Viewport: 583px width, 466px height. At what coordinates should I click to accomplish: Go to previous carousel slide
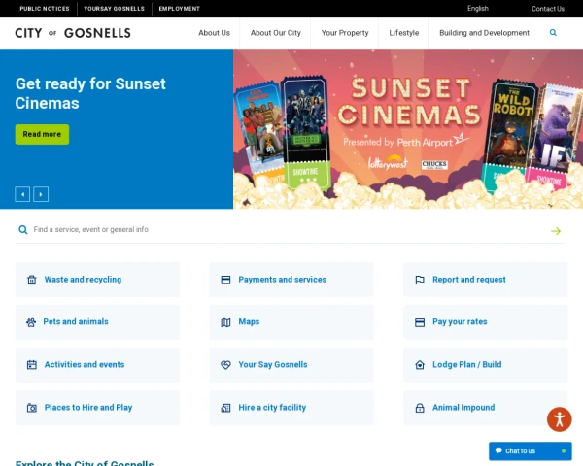click(22, 194)
